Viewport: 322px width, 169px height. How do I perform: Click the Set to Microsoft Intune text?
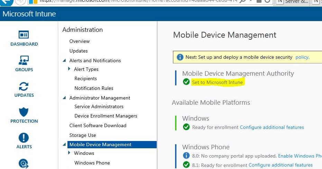tap(217, 82)
